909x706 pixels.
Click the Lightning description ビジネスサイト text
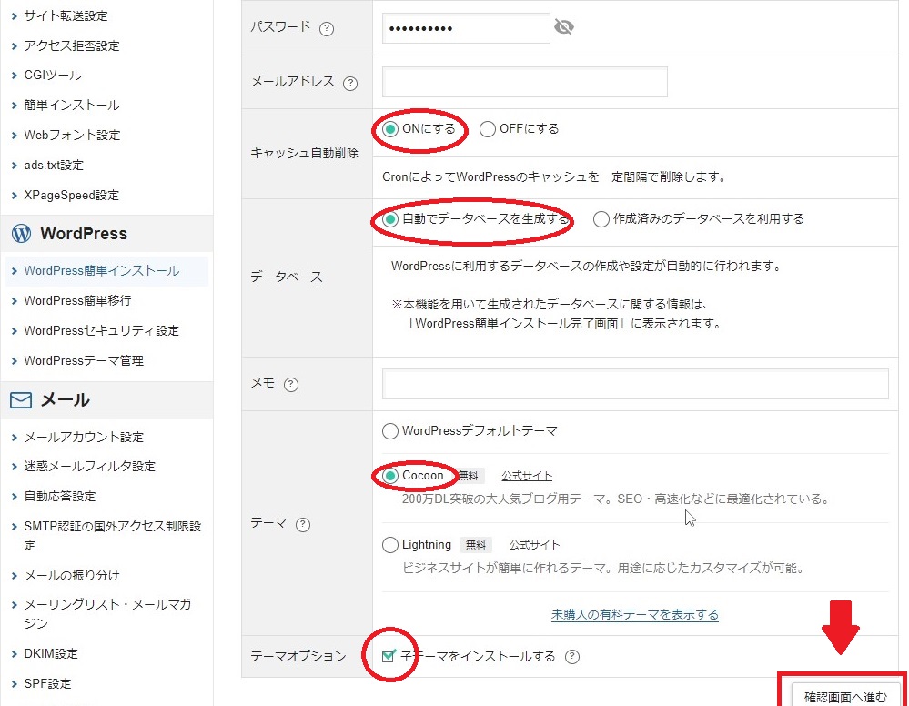[x=604, y=568]
